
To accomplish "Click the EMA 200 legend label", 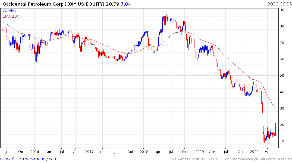I will click(x=11, y=16).
